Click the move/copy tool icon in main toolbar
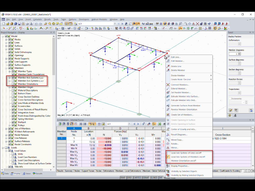 point(186,24)
